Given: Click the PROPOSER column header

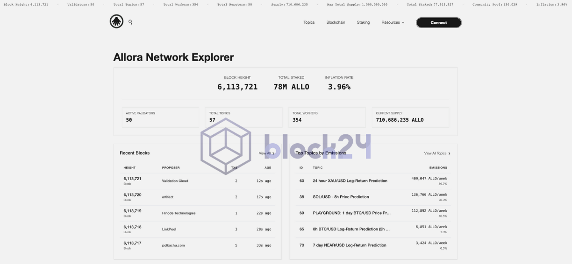Looking at the screenshot, I should coord(171,167).
